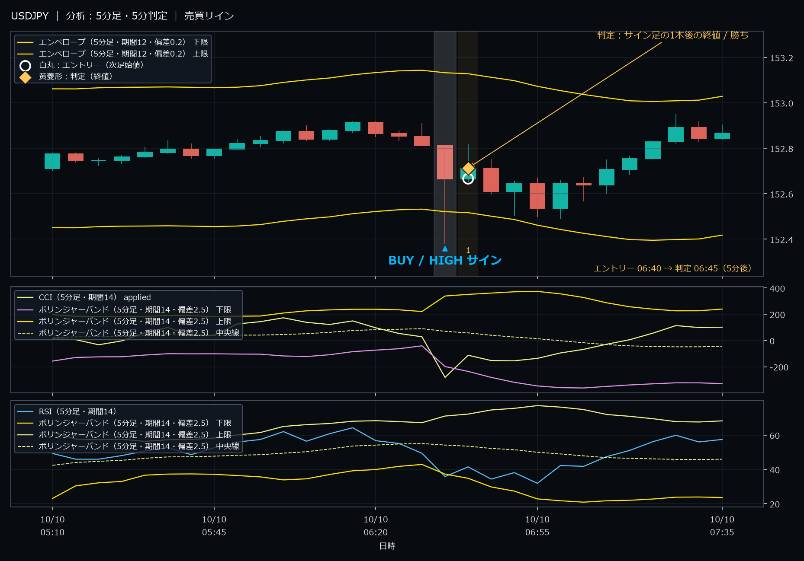Click CCI panel ボリンジャーバンド 下限 legend entry
Viewport: 804px width, 561px height.
click(124, 309)
